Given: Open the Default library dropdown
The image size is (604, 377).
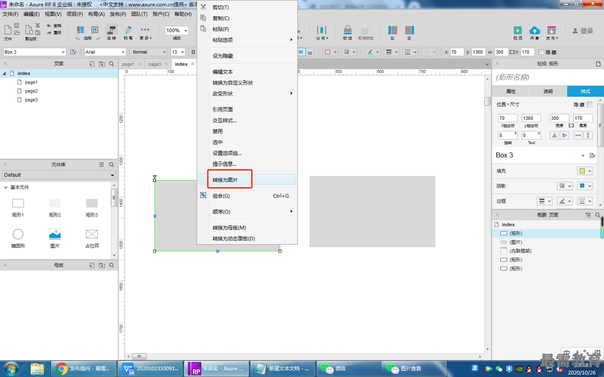Looking at the screenshot, I should pyautogui.click(x=112, y=175).
